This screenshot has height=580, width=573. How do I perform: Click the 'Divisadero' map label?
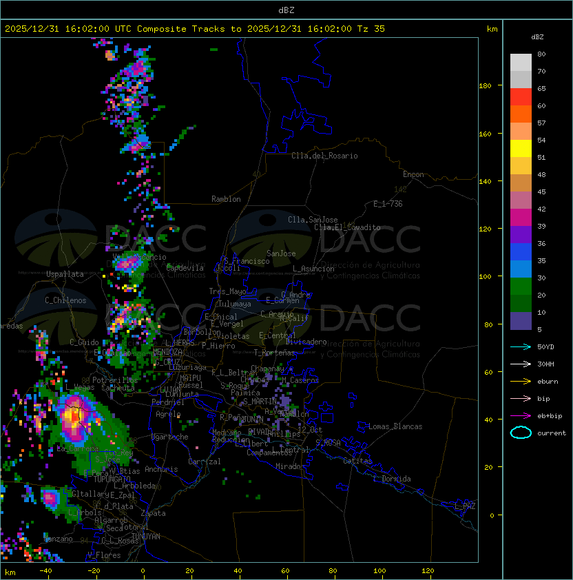point(306,342)
